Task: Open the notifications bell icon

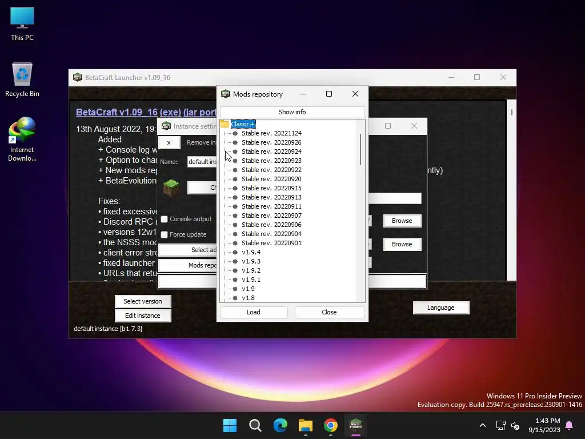Action: click(569, 425)
